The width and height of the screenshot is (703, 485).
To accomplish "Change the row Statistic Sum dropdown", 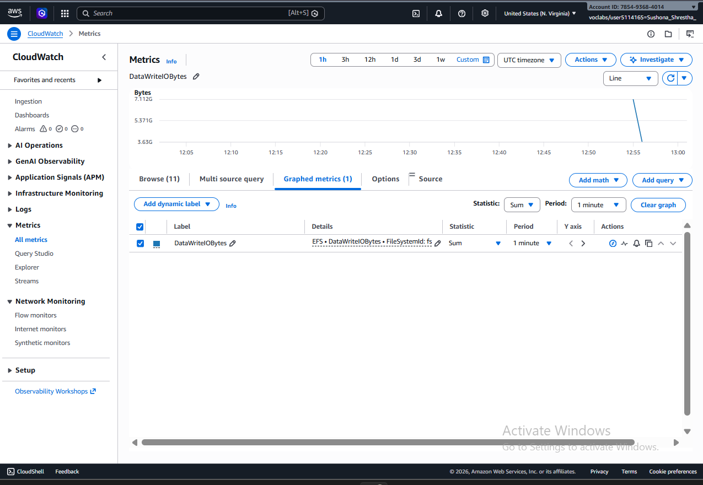I will (x=475, y=243).
